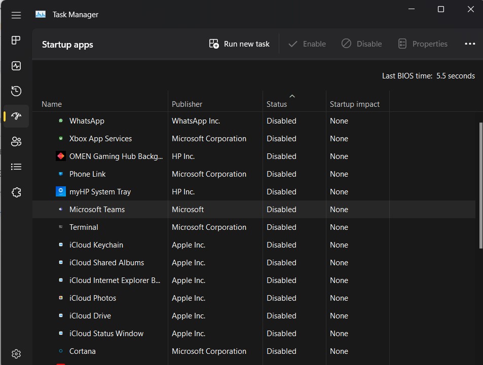Viewport: 483px width, 365px height.
Task: Click the Status sort arrow
Action: (x=292, y=96)
